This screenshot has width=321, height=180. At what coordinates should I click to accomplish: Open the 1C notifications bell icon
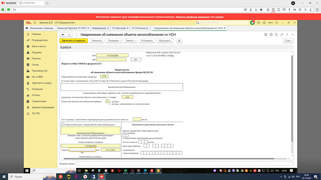coord(253,23)
